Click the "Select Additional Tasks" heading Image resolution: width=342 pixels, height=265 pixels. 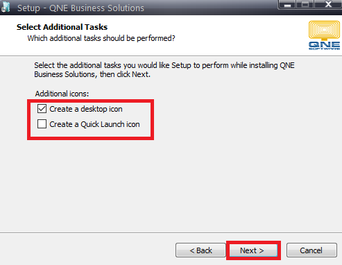coord(62,27)
